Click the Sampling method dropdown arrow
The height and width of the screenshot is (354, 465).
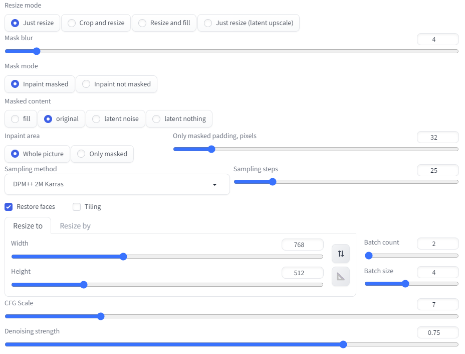tap(214, 185)
